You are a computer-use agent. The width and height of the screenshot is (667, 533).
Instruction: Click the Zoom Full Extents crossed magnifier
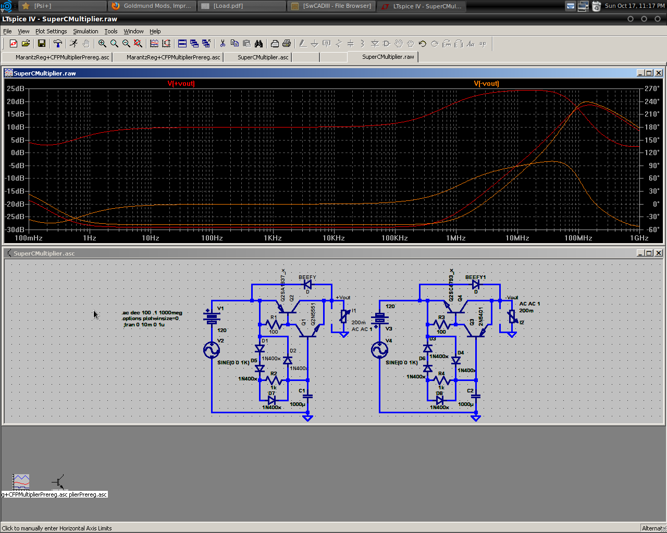pos(138,44)
